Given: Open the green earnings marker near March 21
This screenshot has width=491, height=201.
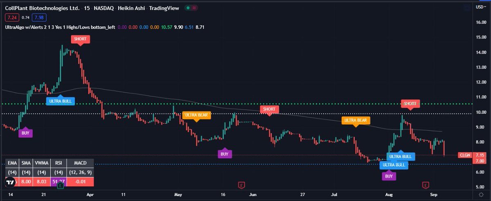Looking at the screenshot, I should (x=60, y=185).
